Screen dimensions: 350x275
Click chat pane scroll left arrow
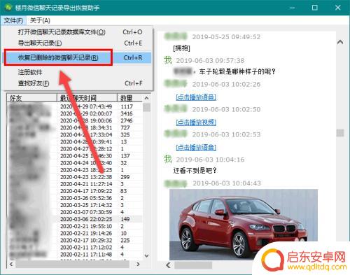(169, 265)
